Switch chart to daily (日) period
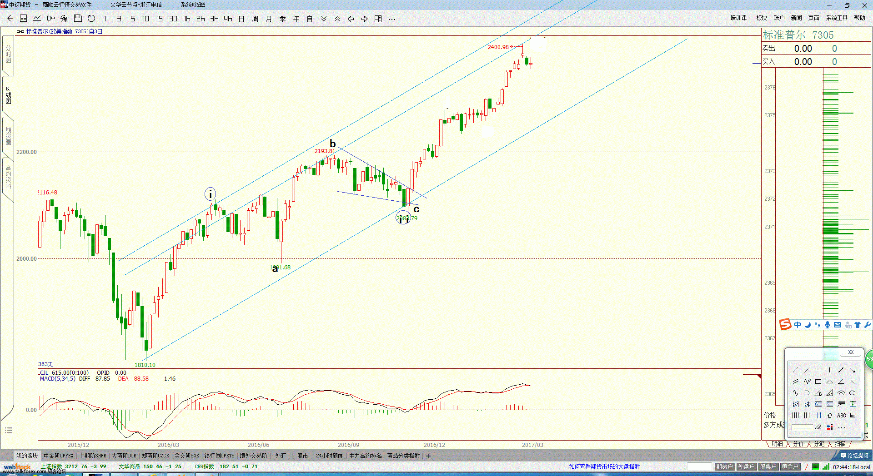The image size is (873, 476). [x=241, y=19]
